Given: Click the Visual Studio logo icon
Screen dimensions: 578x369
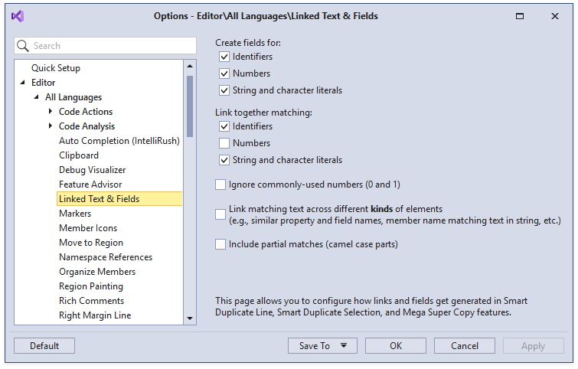Looking at the screenshot, I should coord(18,16).
